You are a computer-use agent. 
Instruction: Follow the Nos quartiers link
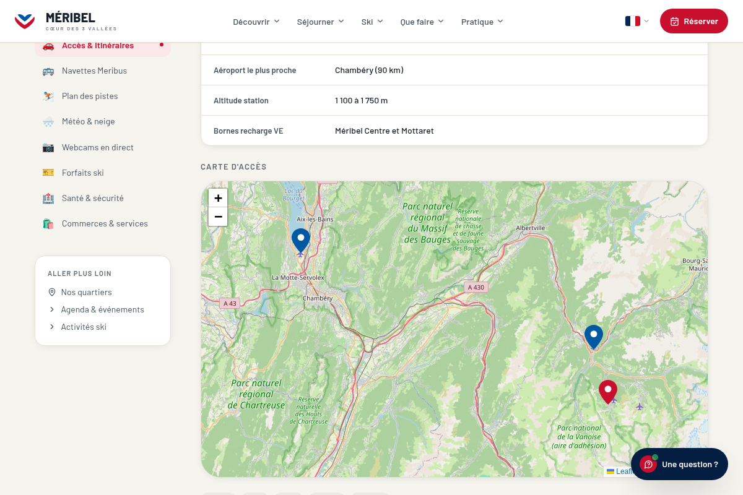coord(86,292)
